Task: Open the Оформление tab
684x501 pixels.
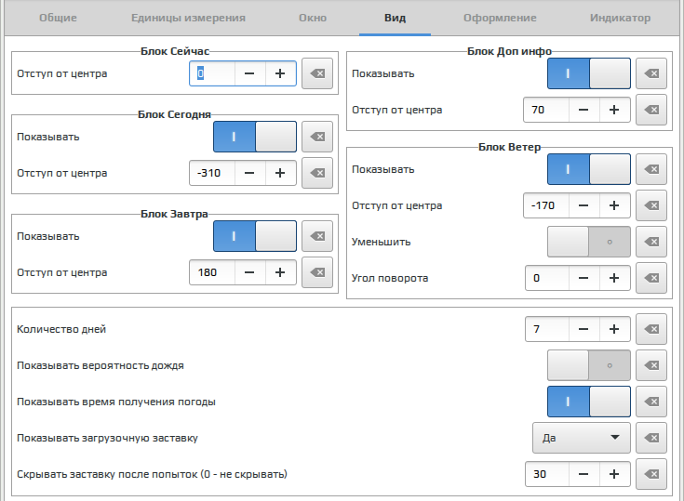Action: (x=500, y=18)
